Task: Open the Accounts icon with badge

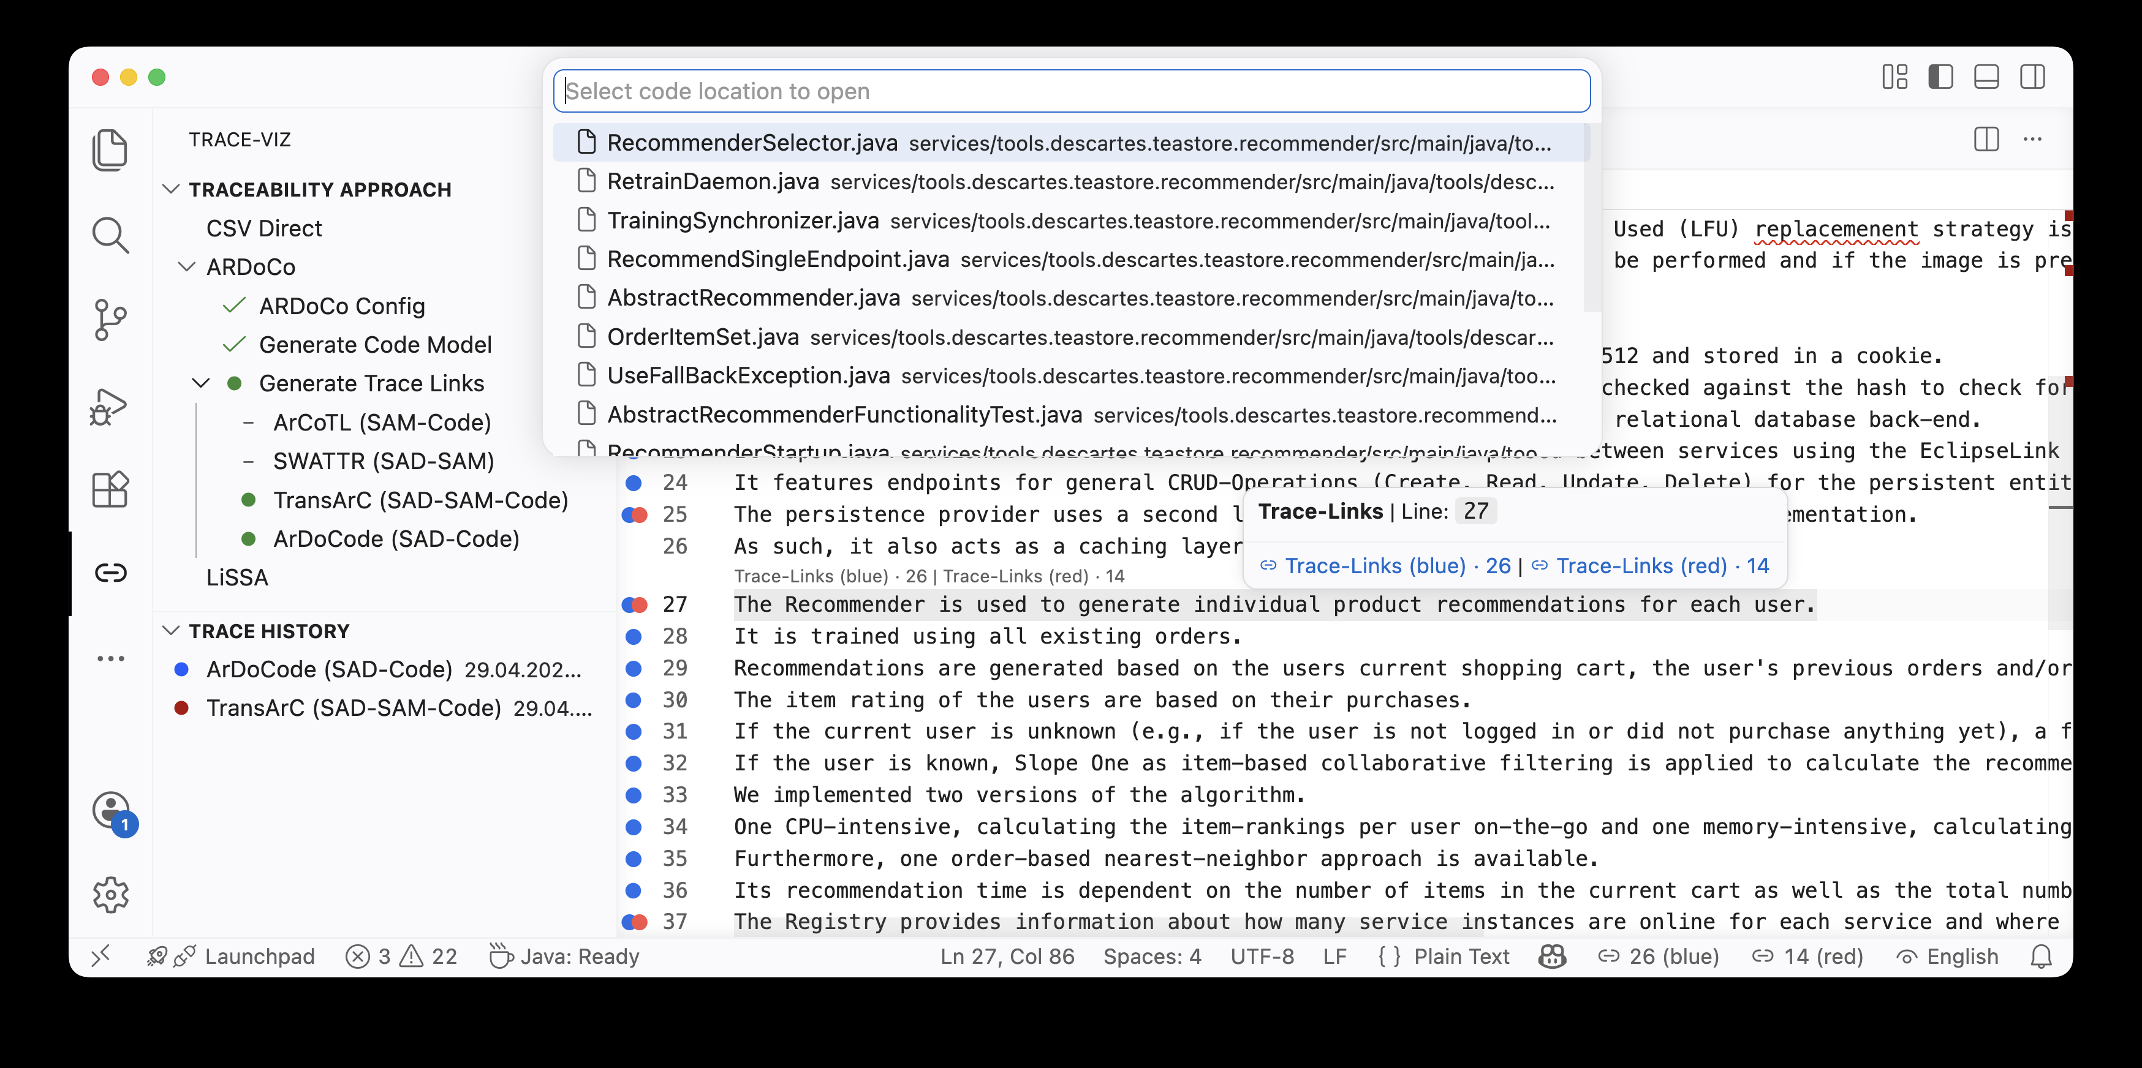Action: pos(112,811)
